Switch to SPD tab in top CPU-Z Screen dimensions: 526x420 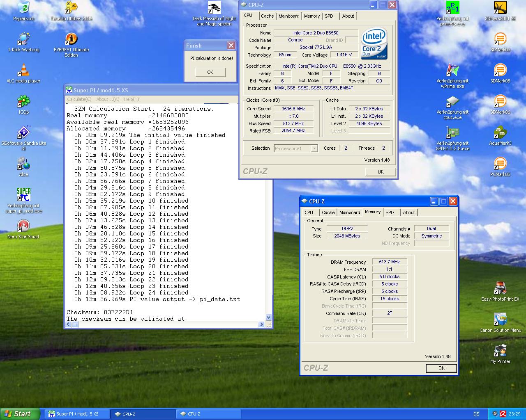(329, 16)
